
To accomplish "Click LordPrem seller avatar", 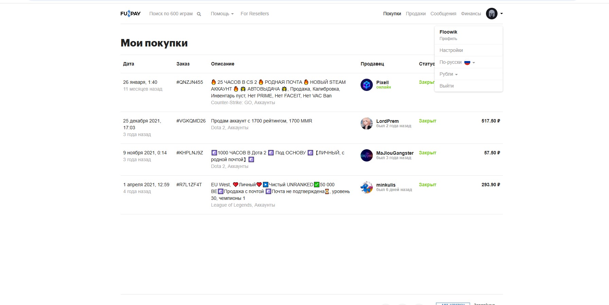I will click(366, 123).
